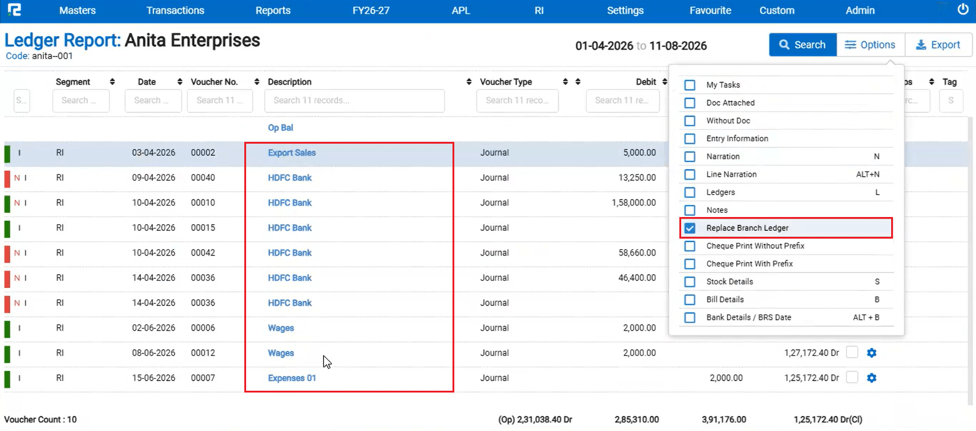976x431 pixels.
Task: Focus the Tag search field
Action: click(951, 100)
